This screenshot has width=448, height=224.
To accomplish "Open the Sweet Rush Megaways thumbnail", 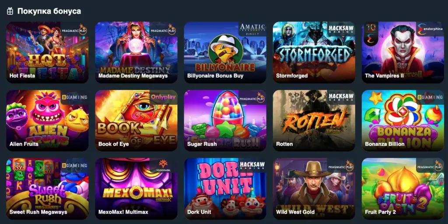I will [47, 189].
